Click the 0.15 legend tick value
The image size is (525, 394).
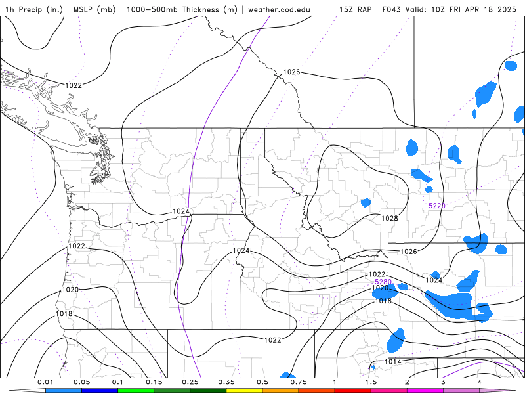(154, 382)
